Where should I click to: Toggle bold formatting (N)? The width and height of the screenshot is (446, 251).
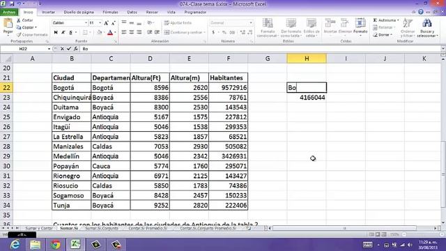tap(56, 33)
